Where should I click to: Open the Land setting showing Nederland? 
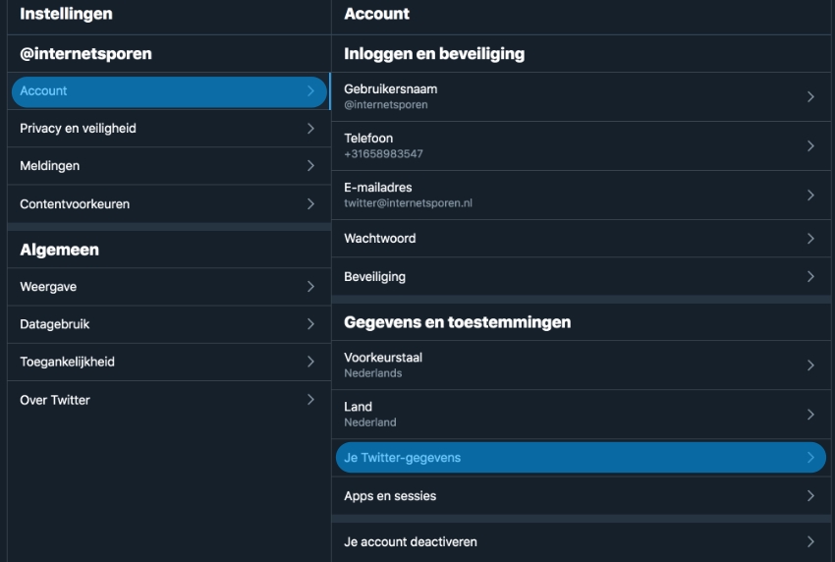click(x=580, y=414)
